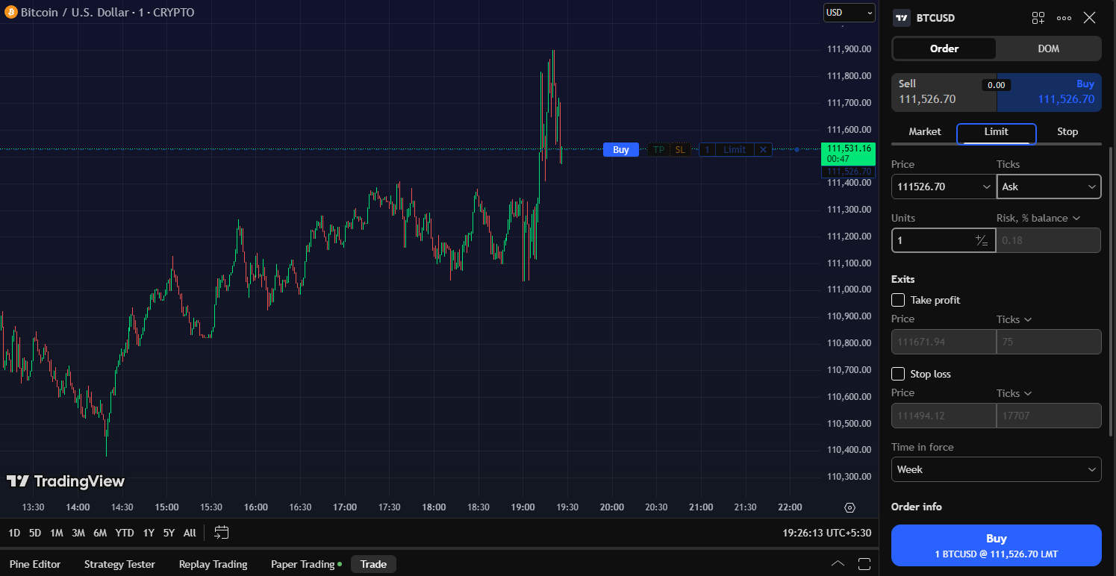Open the Strategy Tester panel

(x=119, y=564)
